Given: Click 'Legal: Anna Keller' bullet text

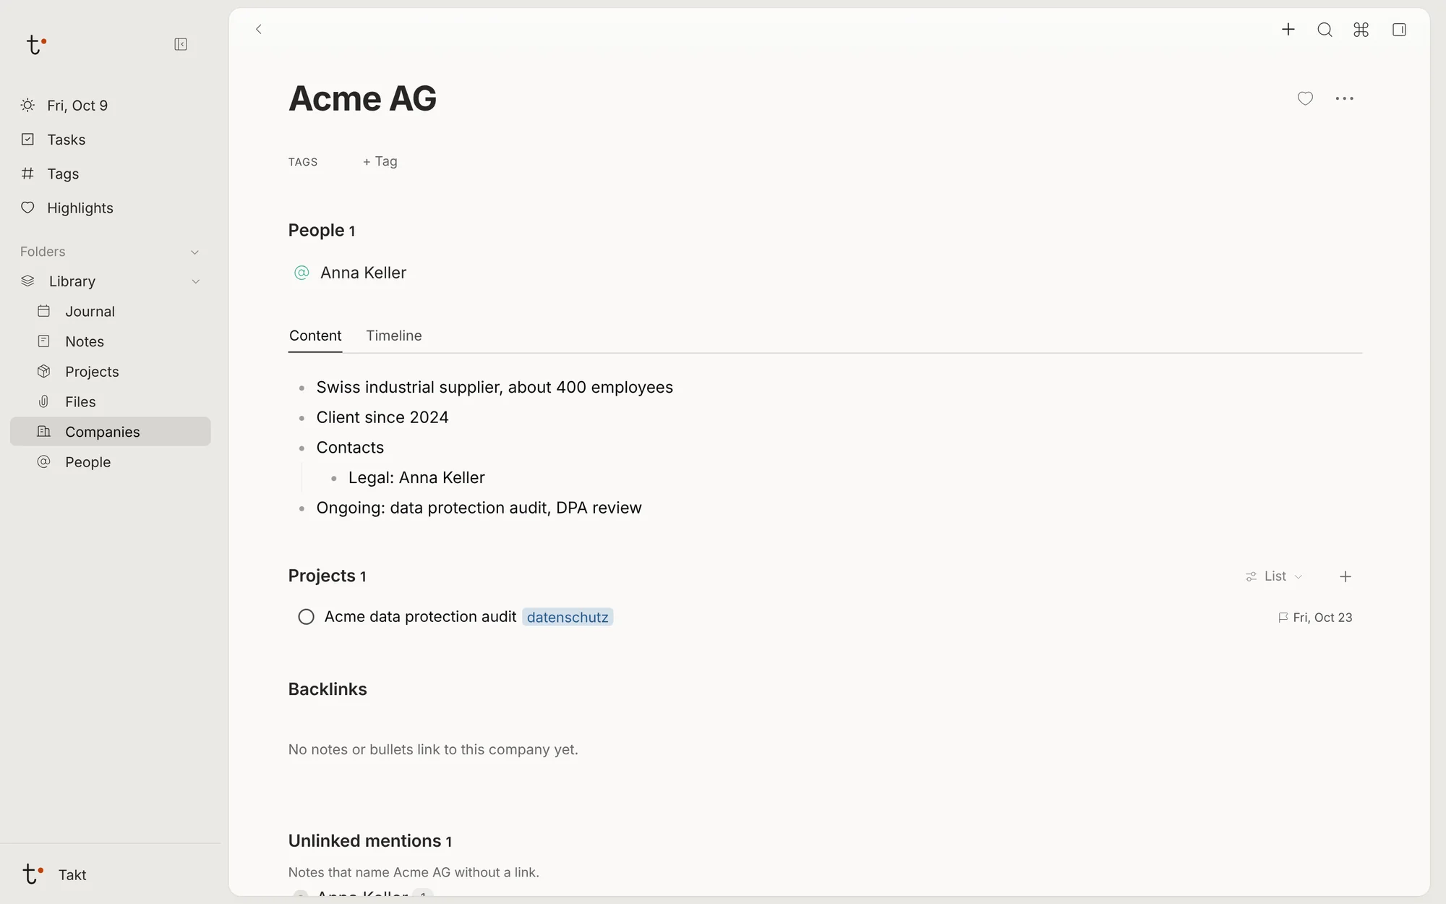Looking at the screenshot, I should point(416,478).
